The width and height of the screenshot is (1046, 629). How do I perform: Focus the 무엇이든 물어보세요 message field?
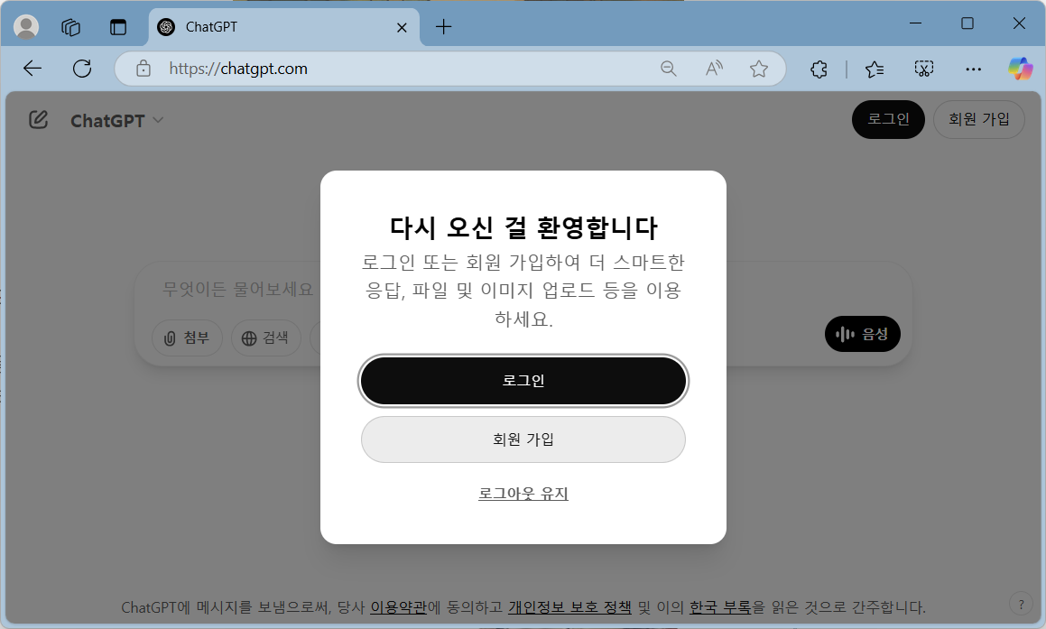tap(238, 290)
